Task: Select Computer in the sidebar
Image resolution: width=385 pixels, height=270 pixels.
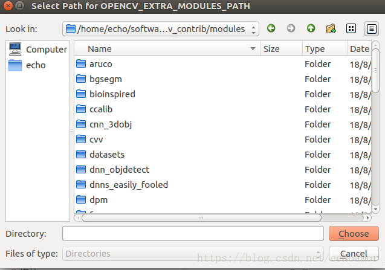Action: point(38,50)
